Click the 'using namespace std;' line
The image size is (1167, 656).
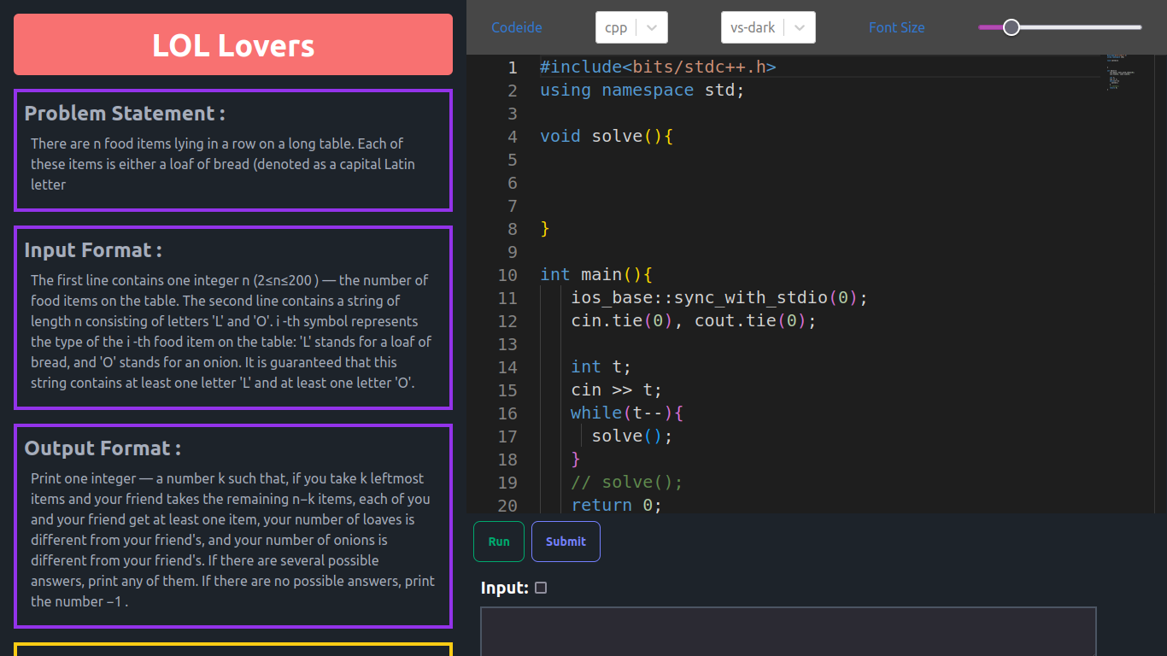tap(642, 91)
